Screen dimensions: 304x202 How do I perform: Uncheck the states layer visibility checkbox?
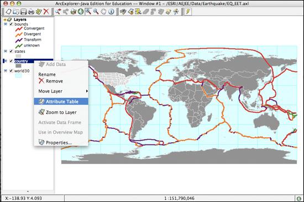click(x=11, y=51)
